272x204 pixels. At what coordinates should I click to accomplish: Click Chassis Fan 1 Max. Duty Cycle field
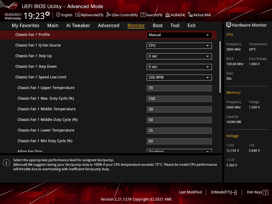tap(179, 99)
